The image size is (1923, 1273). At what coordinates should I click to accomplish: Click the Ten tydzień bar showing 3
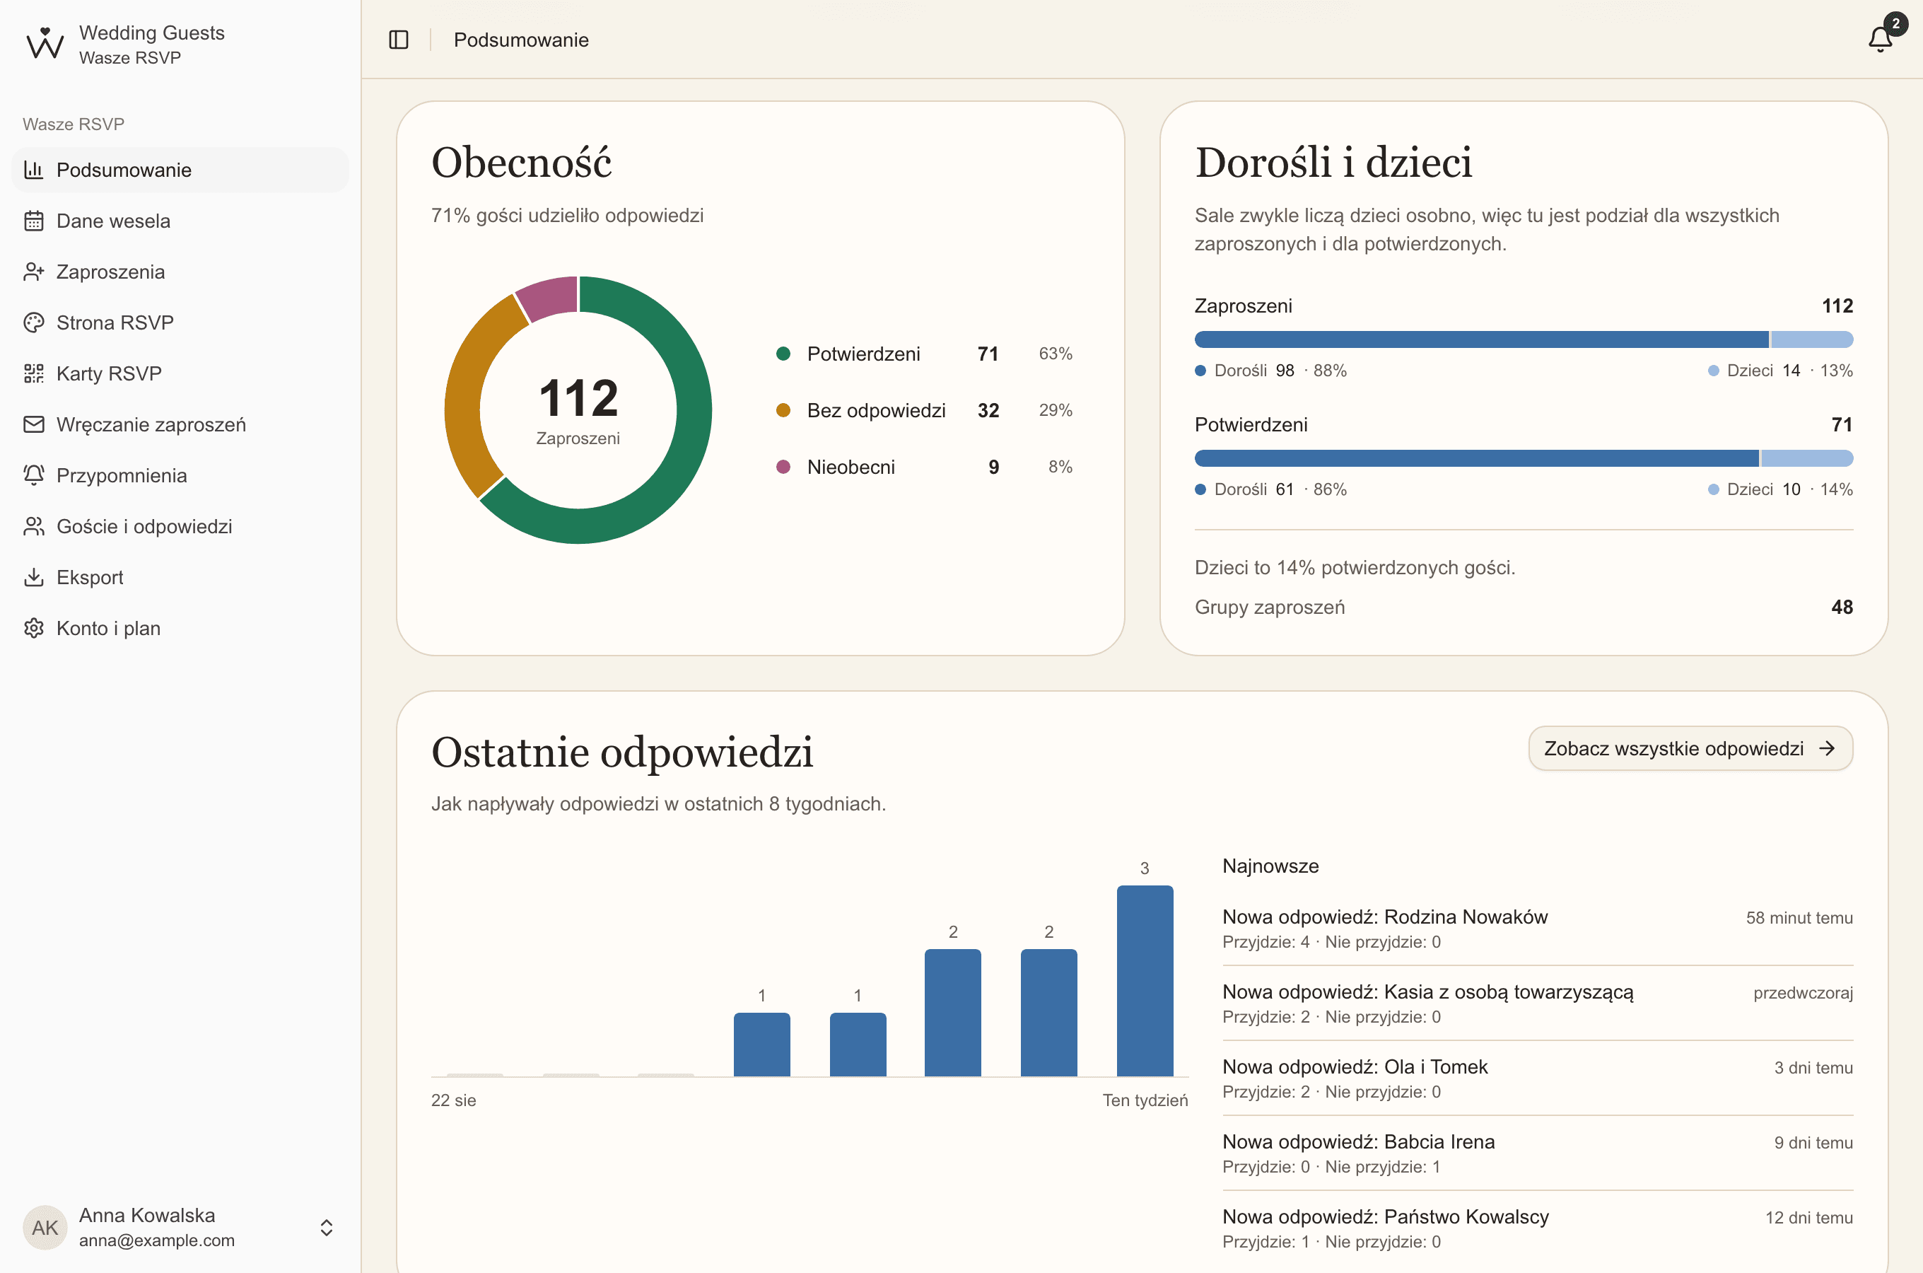click(x=1145, y=981)
